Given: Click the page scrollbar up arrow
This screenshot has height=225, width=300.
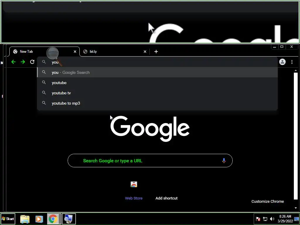Looking at the screenshot, I should pyautogui.click(x=296, y=71).
